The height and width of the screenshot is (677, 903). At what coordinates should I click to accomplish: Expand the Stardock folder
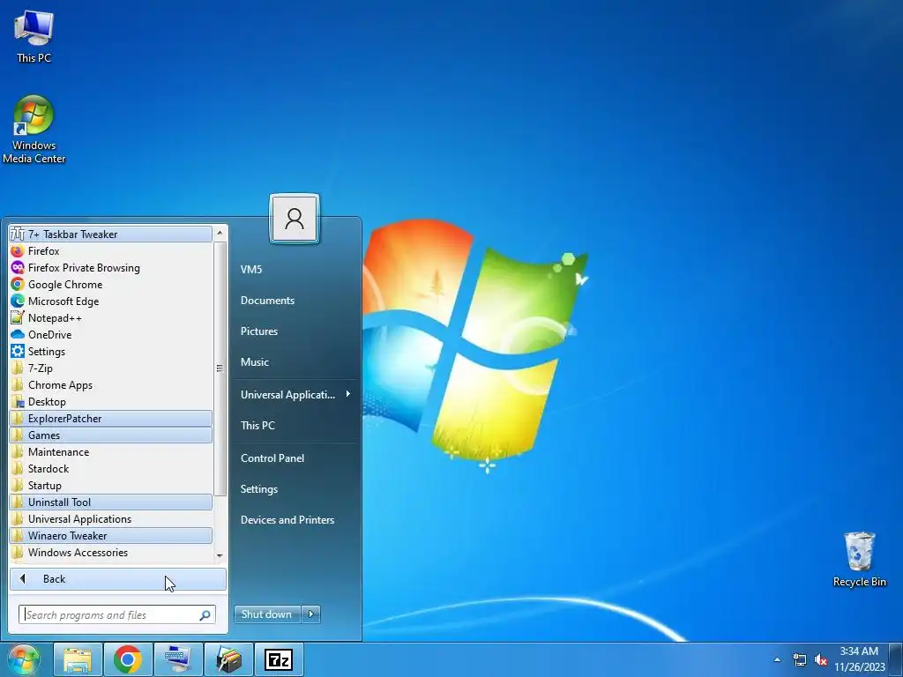pos(110,469)
